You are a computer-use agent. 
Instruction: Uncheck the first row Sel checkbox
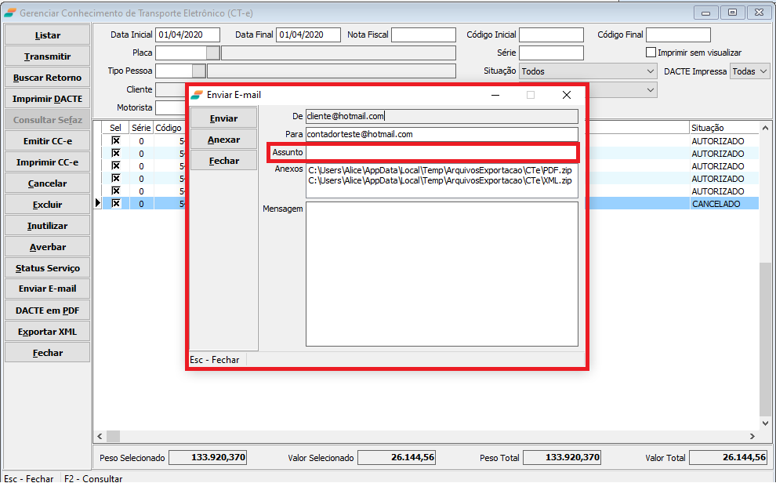[x=116, y=140]
